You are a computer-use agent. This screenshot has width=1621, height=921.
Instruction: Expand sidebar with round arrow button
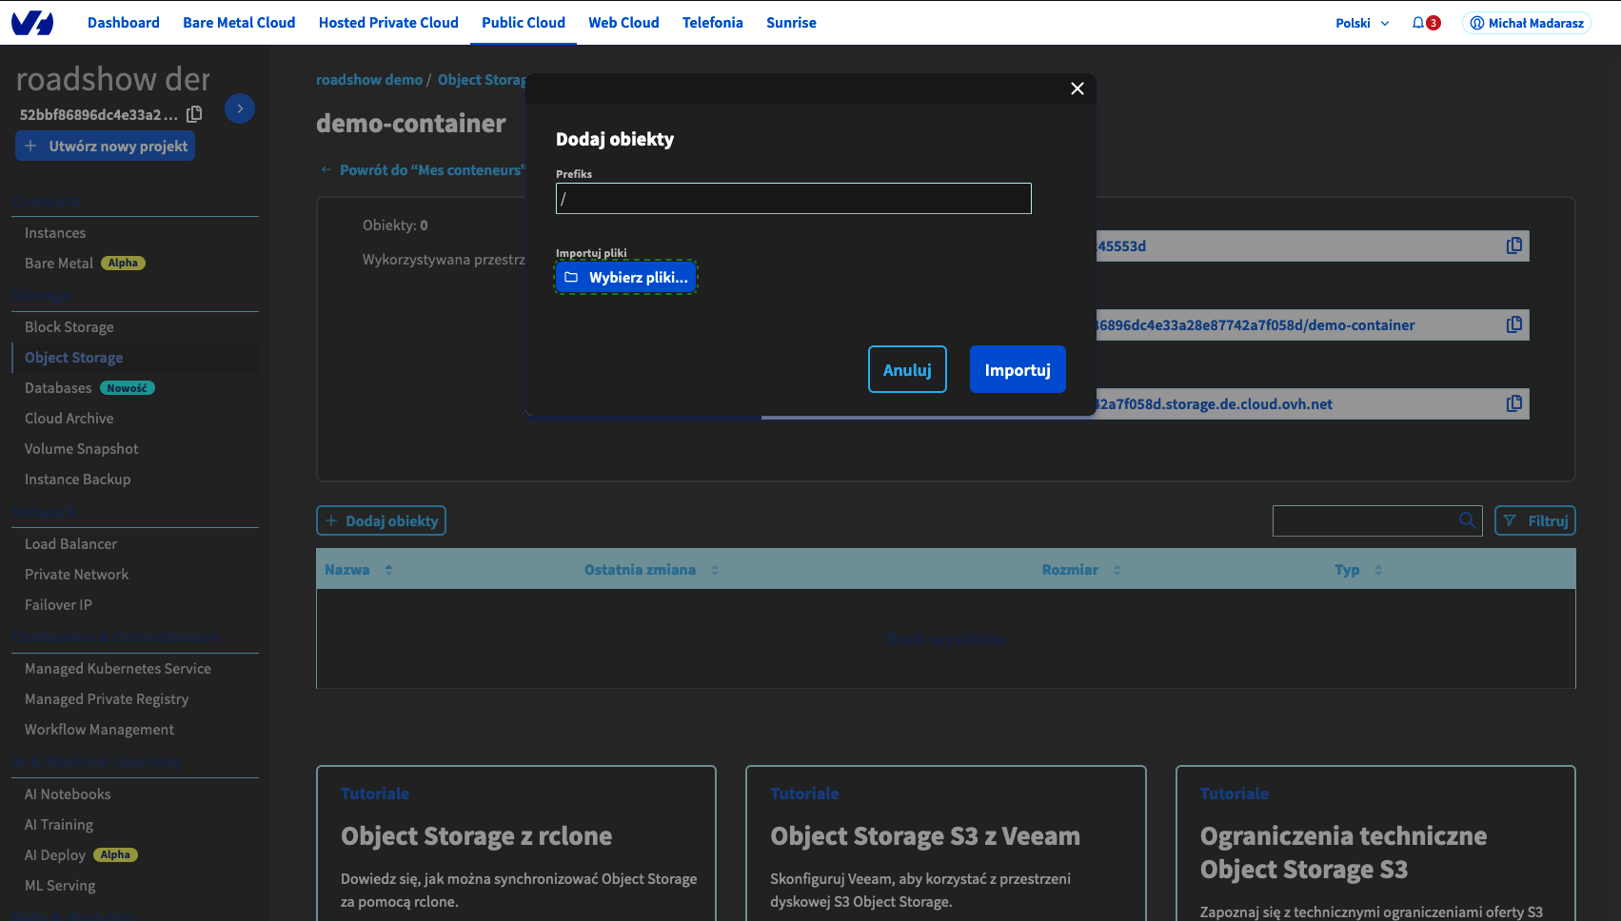point(240,108)
